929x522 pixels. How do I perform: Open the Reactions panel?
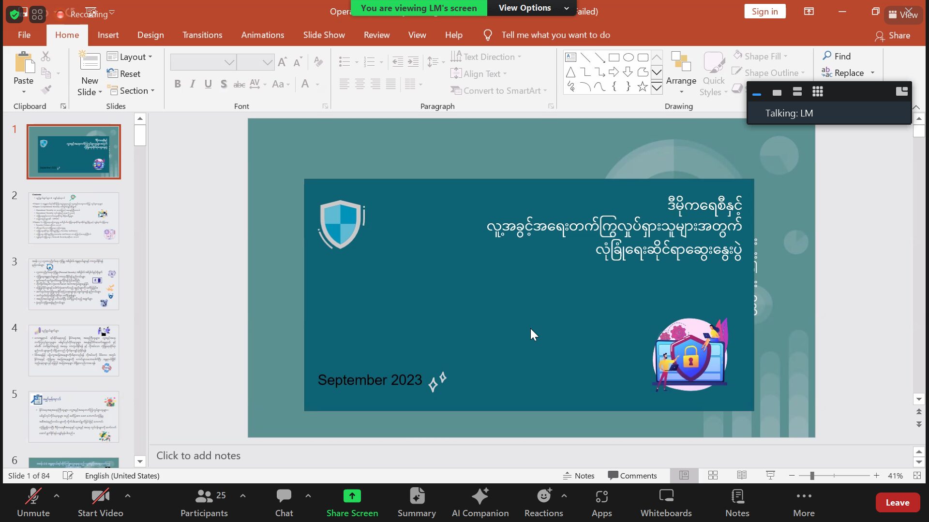point(543,503)
